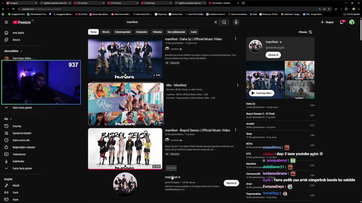Screen dimensions: 362x203
Task: Reload the page in browser toolbar
Action: point(13,9)
